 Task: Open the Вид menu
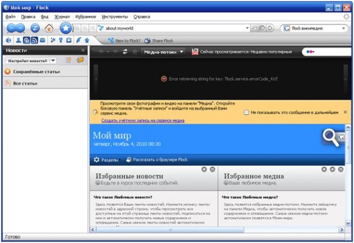pos(45,17)
